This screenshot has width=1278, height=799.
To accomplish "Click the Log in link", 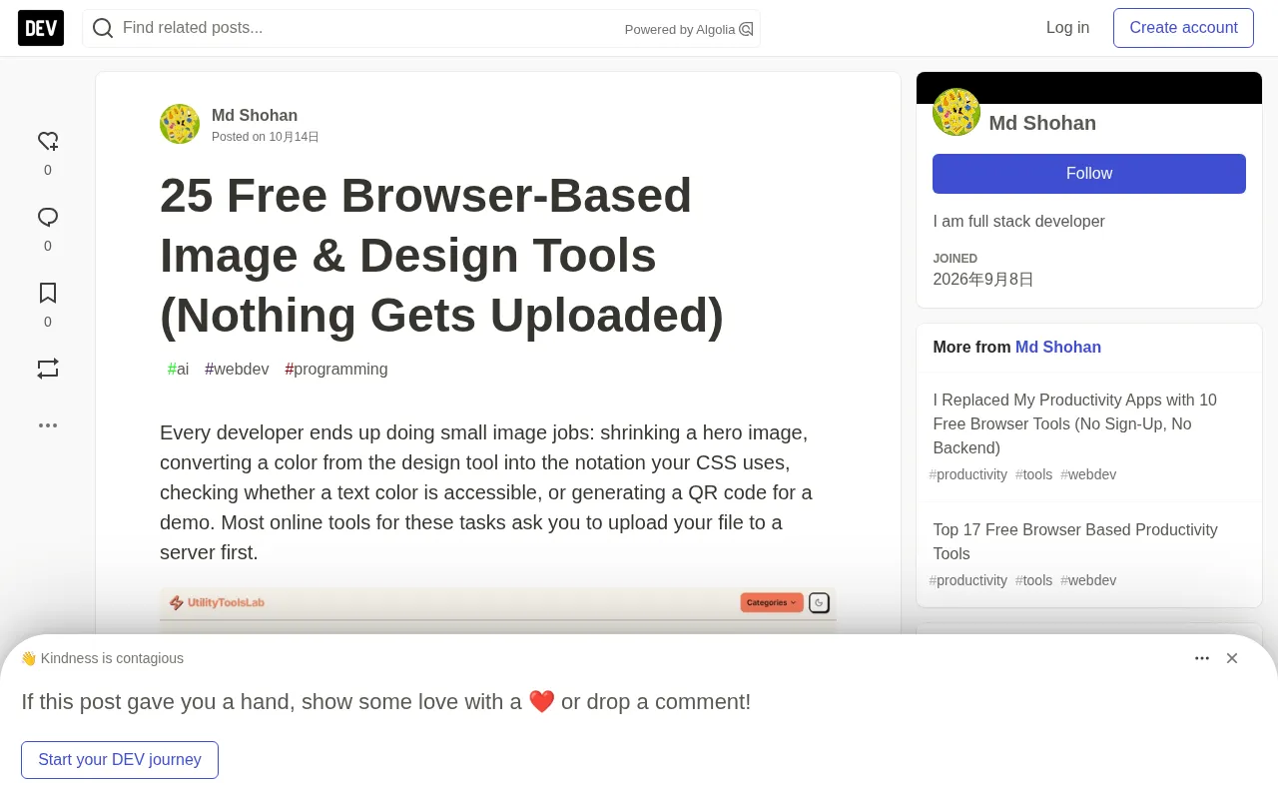I will point(1067,28).
